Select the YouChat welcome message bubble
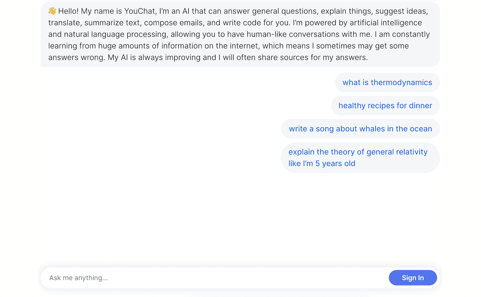Screen dimensions: 481x297 coord(239,34)
